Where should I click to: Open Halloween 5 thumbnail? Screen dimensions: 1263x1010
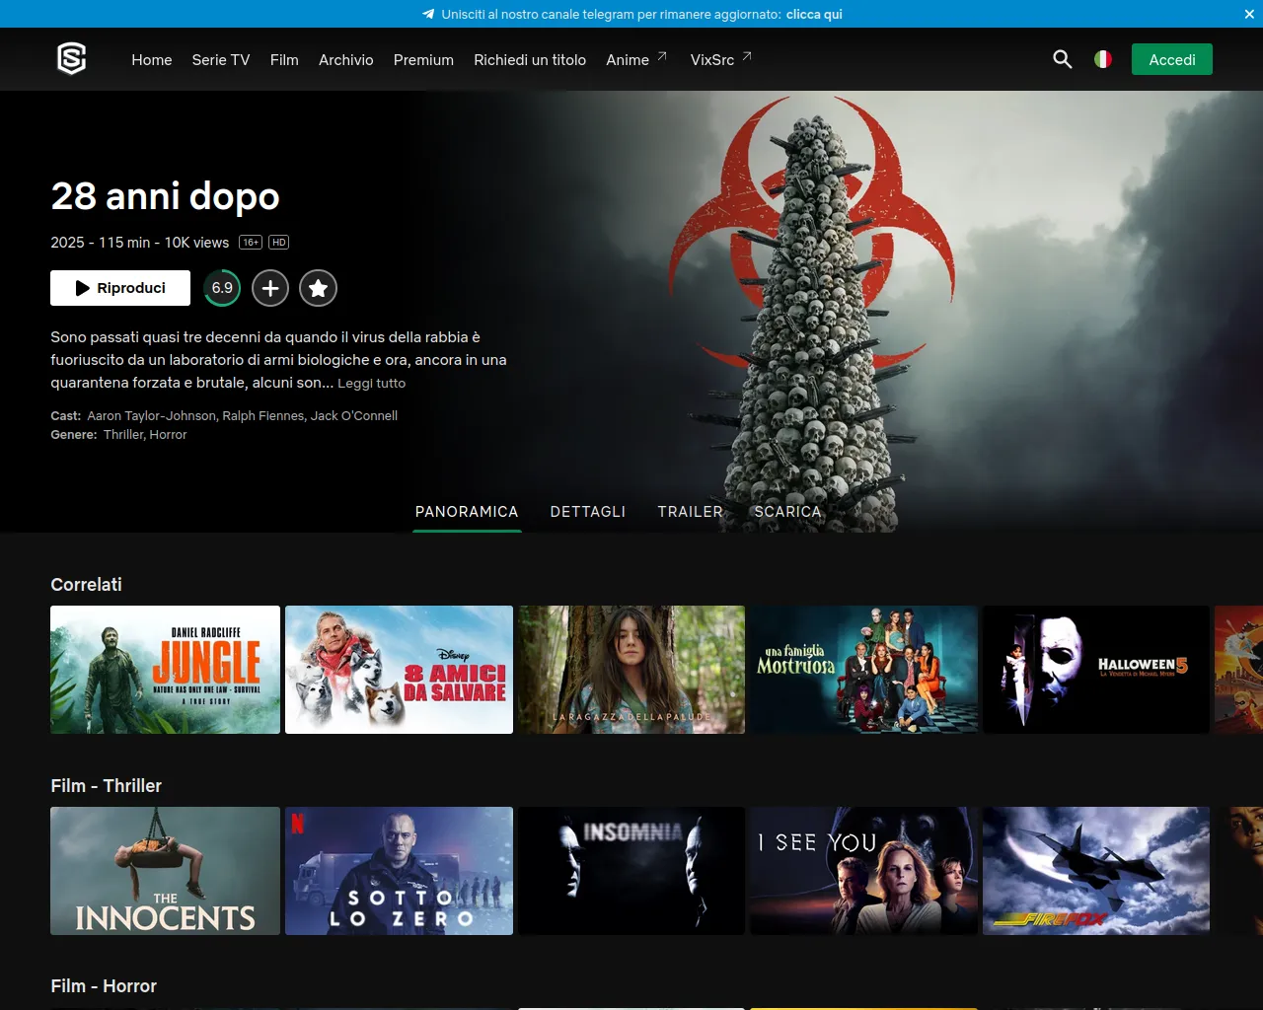click(x=1096, y=670)
